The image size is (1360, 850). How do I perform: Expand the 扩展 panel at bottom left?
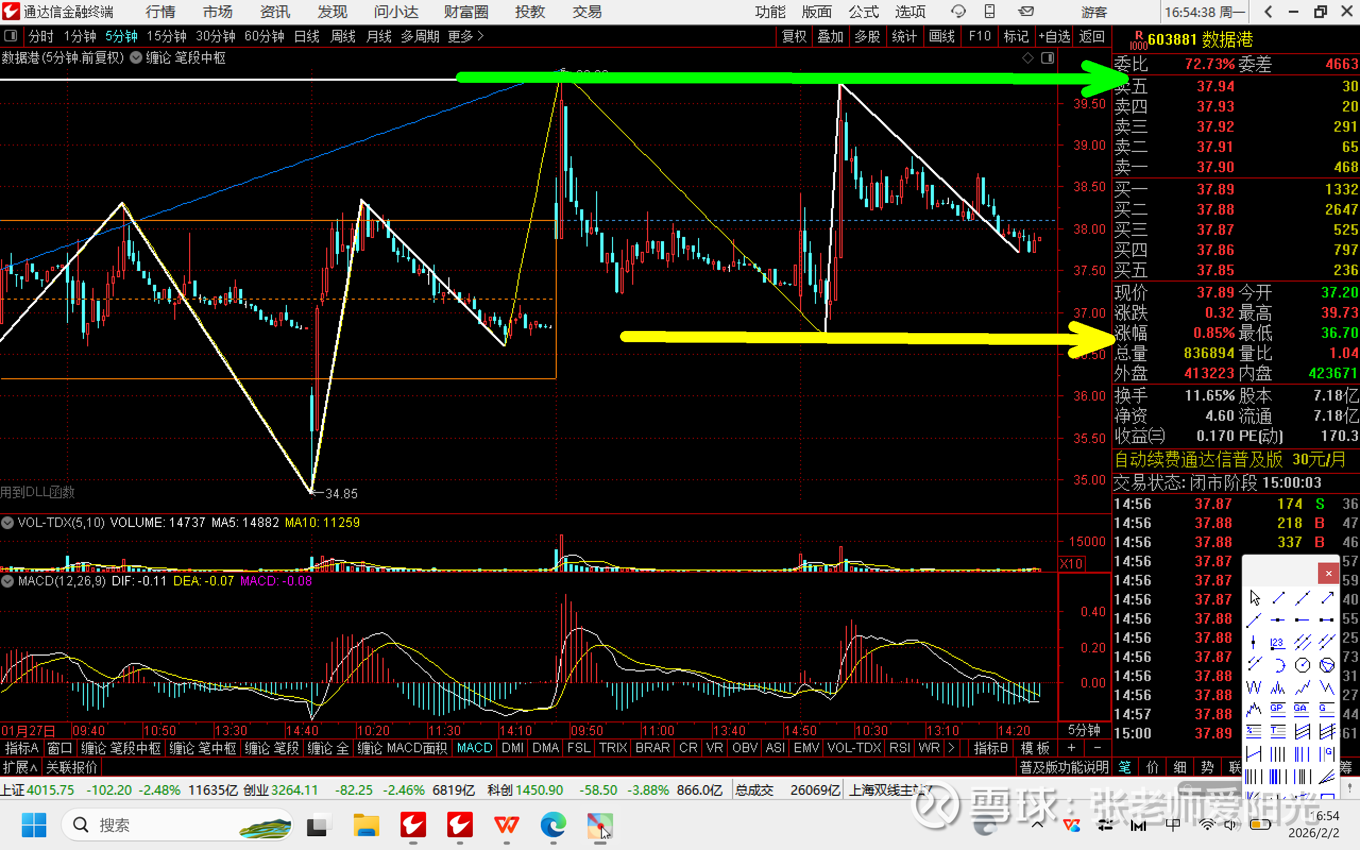coord(20,767)
